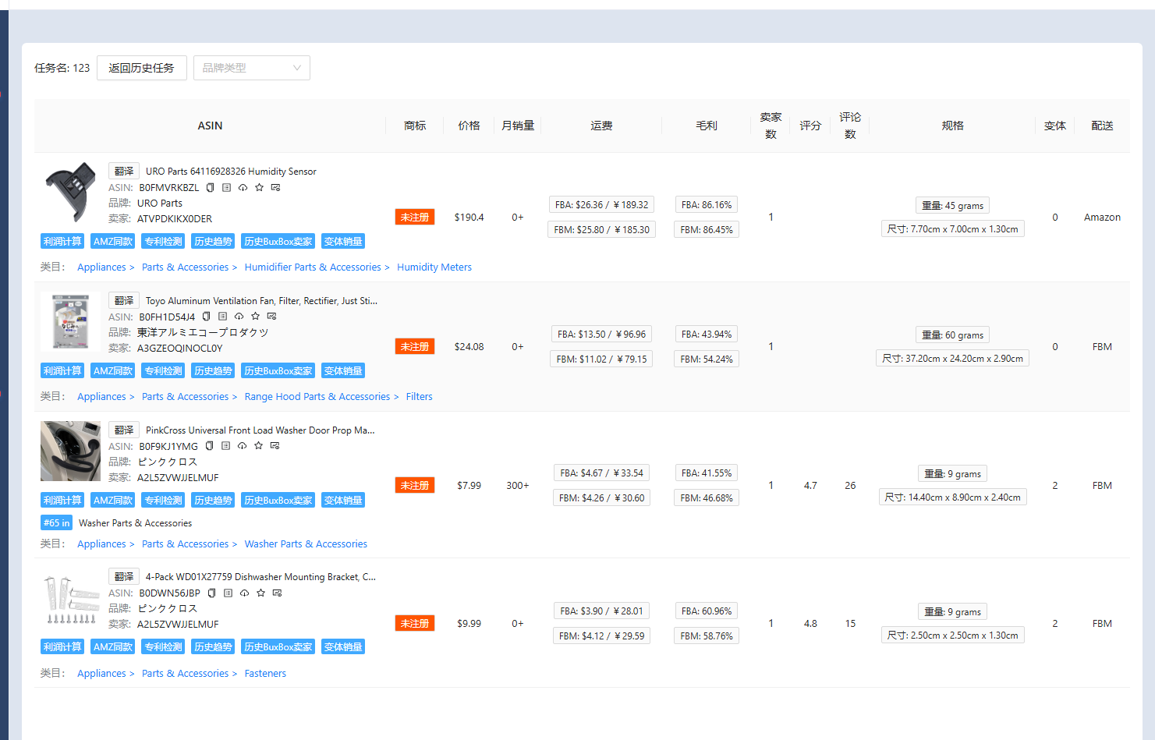Click star icon for URO Parts Humidity Sensor
This screenshot has width=1155, height=740.
tap(259, 188)
